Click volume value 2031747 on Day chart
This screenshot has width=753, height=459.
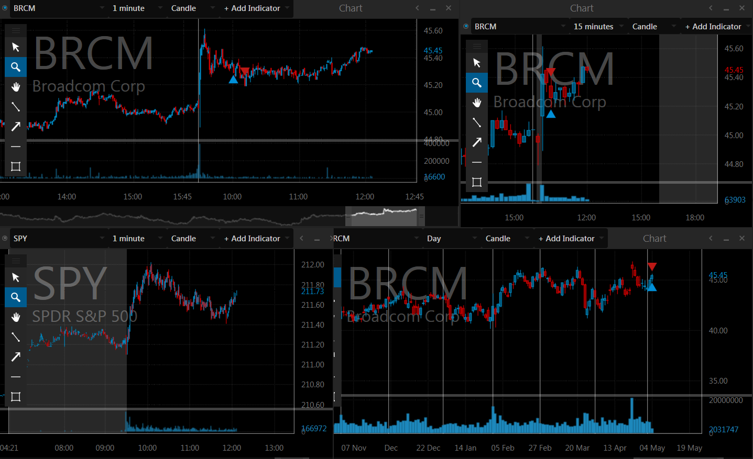coord(724,430)
